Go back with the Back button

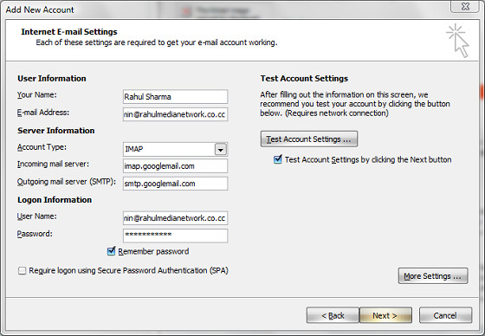click(x=333, y=315)
